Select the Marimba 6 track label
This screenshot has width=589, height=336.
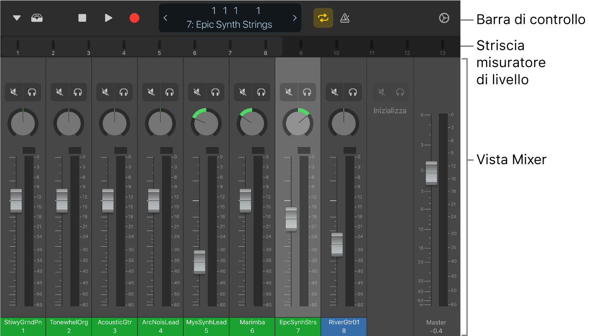point(252,326)
